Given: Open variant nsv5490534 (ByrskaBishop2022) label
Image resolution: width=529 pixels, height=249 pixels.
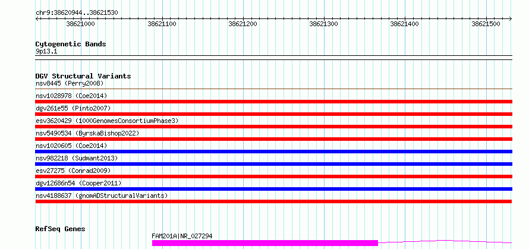Looking at the screenshot, I should [x=87, y=133].
